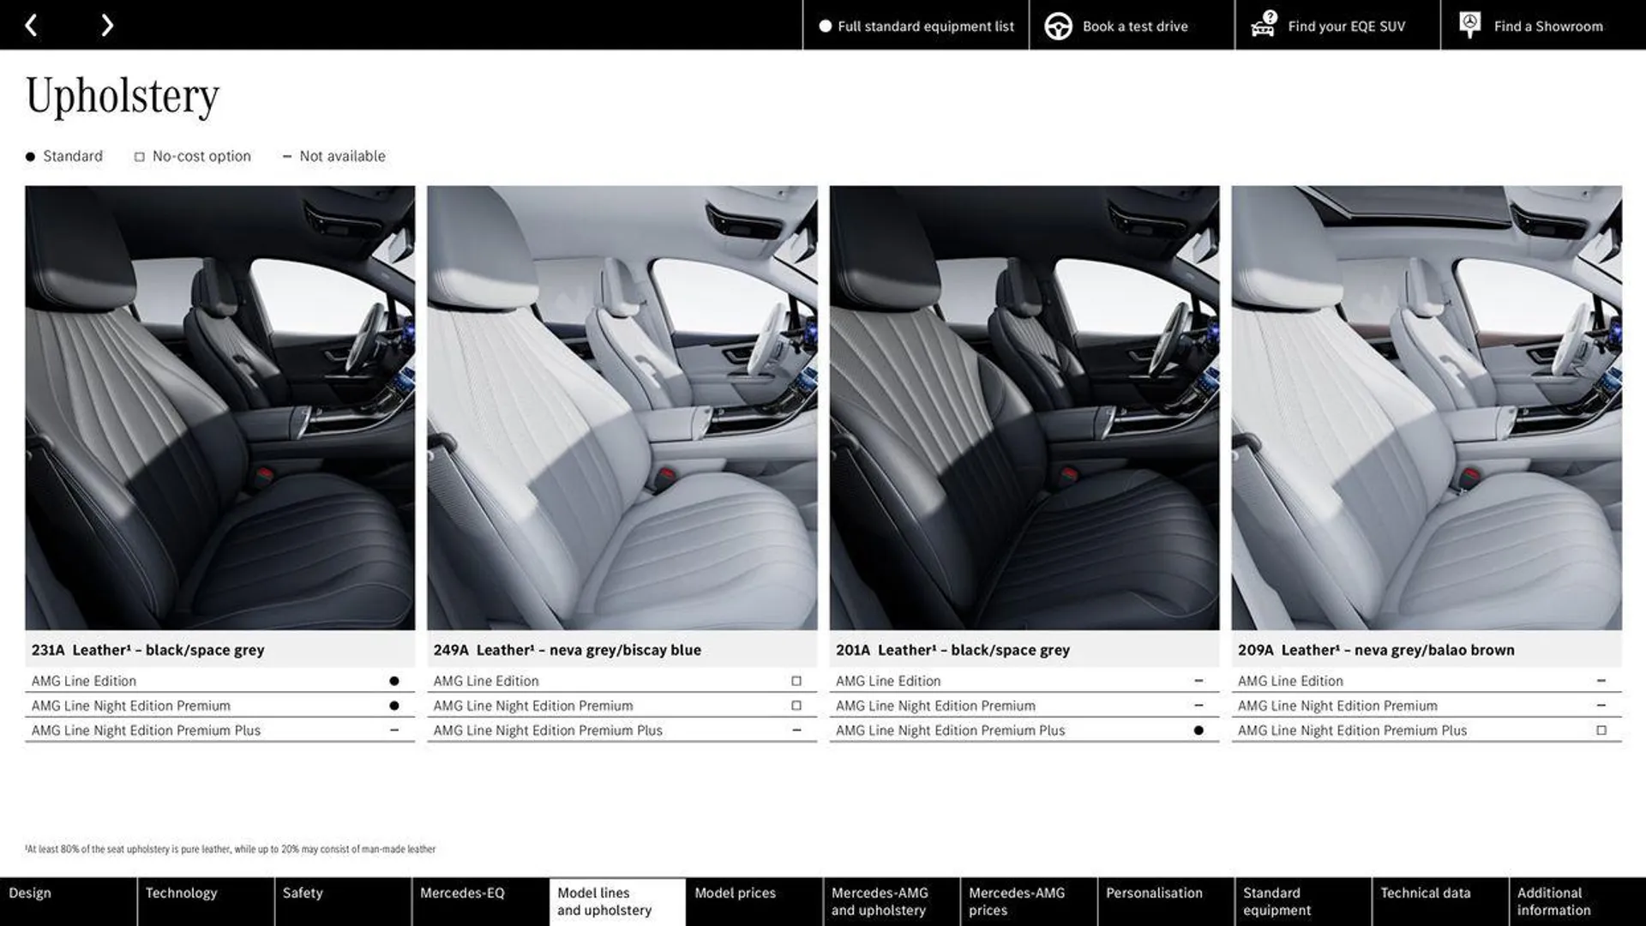This screenshot has width=1646, height=926.
Task: View footnote about seat upholstery composition
Action: 230,849
